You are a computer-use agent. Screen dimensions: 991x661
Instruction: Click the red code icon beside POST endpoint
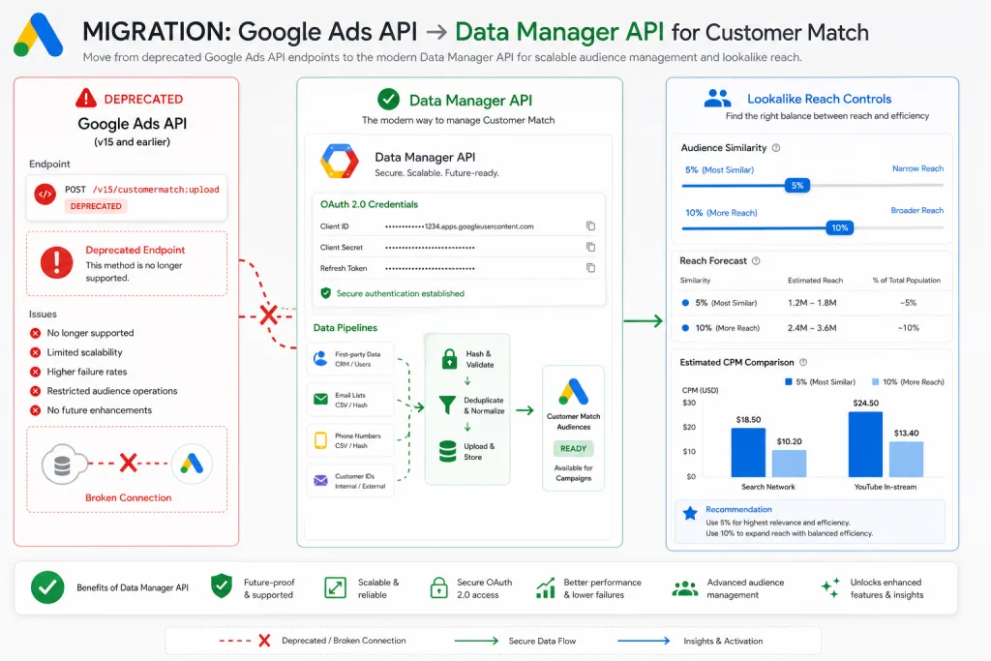[45, 195]
